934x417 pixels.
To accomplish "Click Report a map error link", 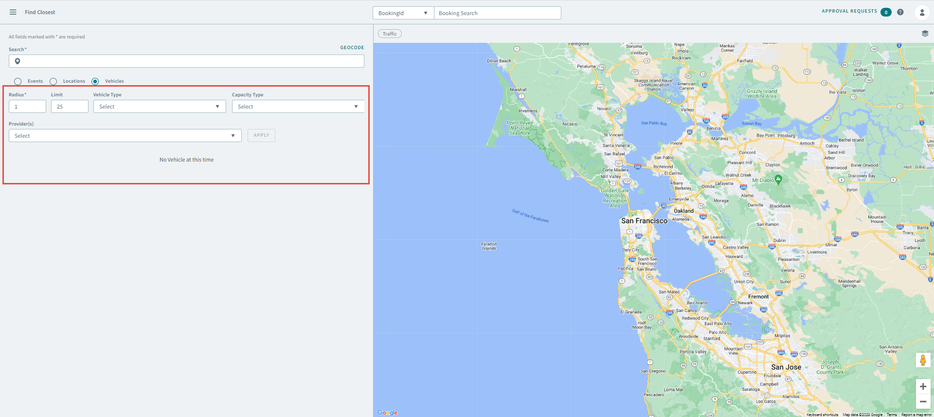I will (x=916, y=415).
